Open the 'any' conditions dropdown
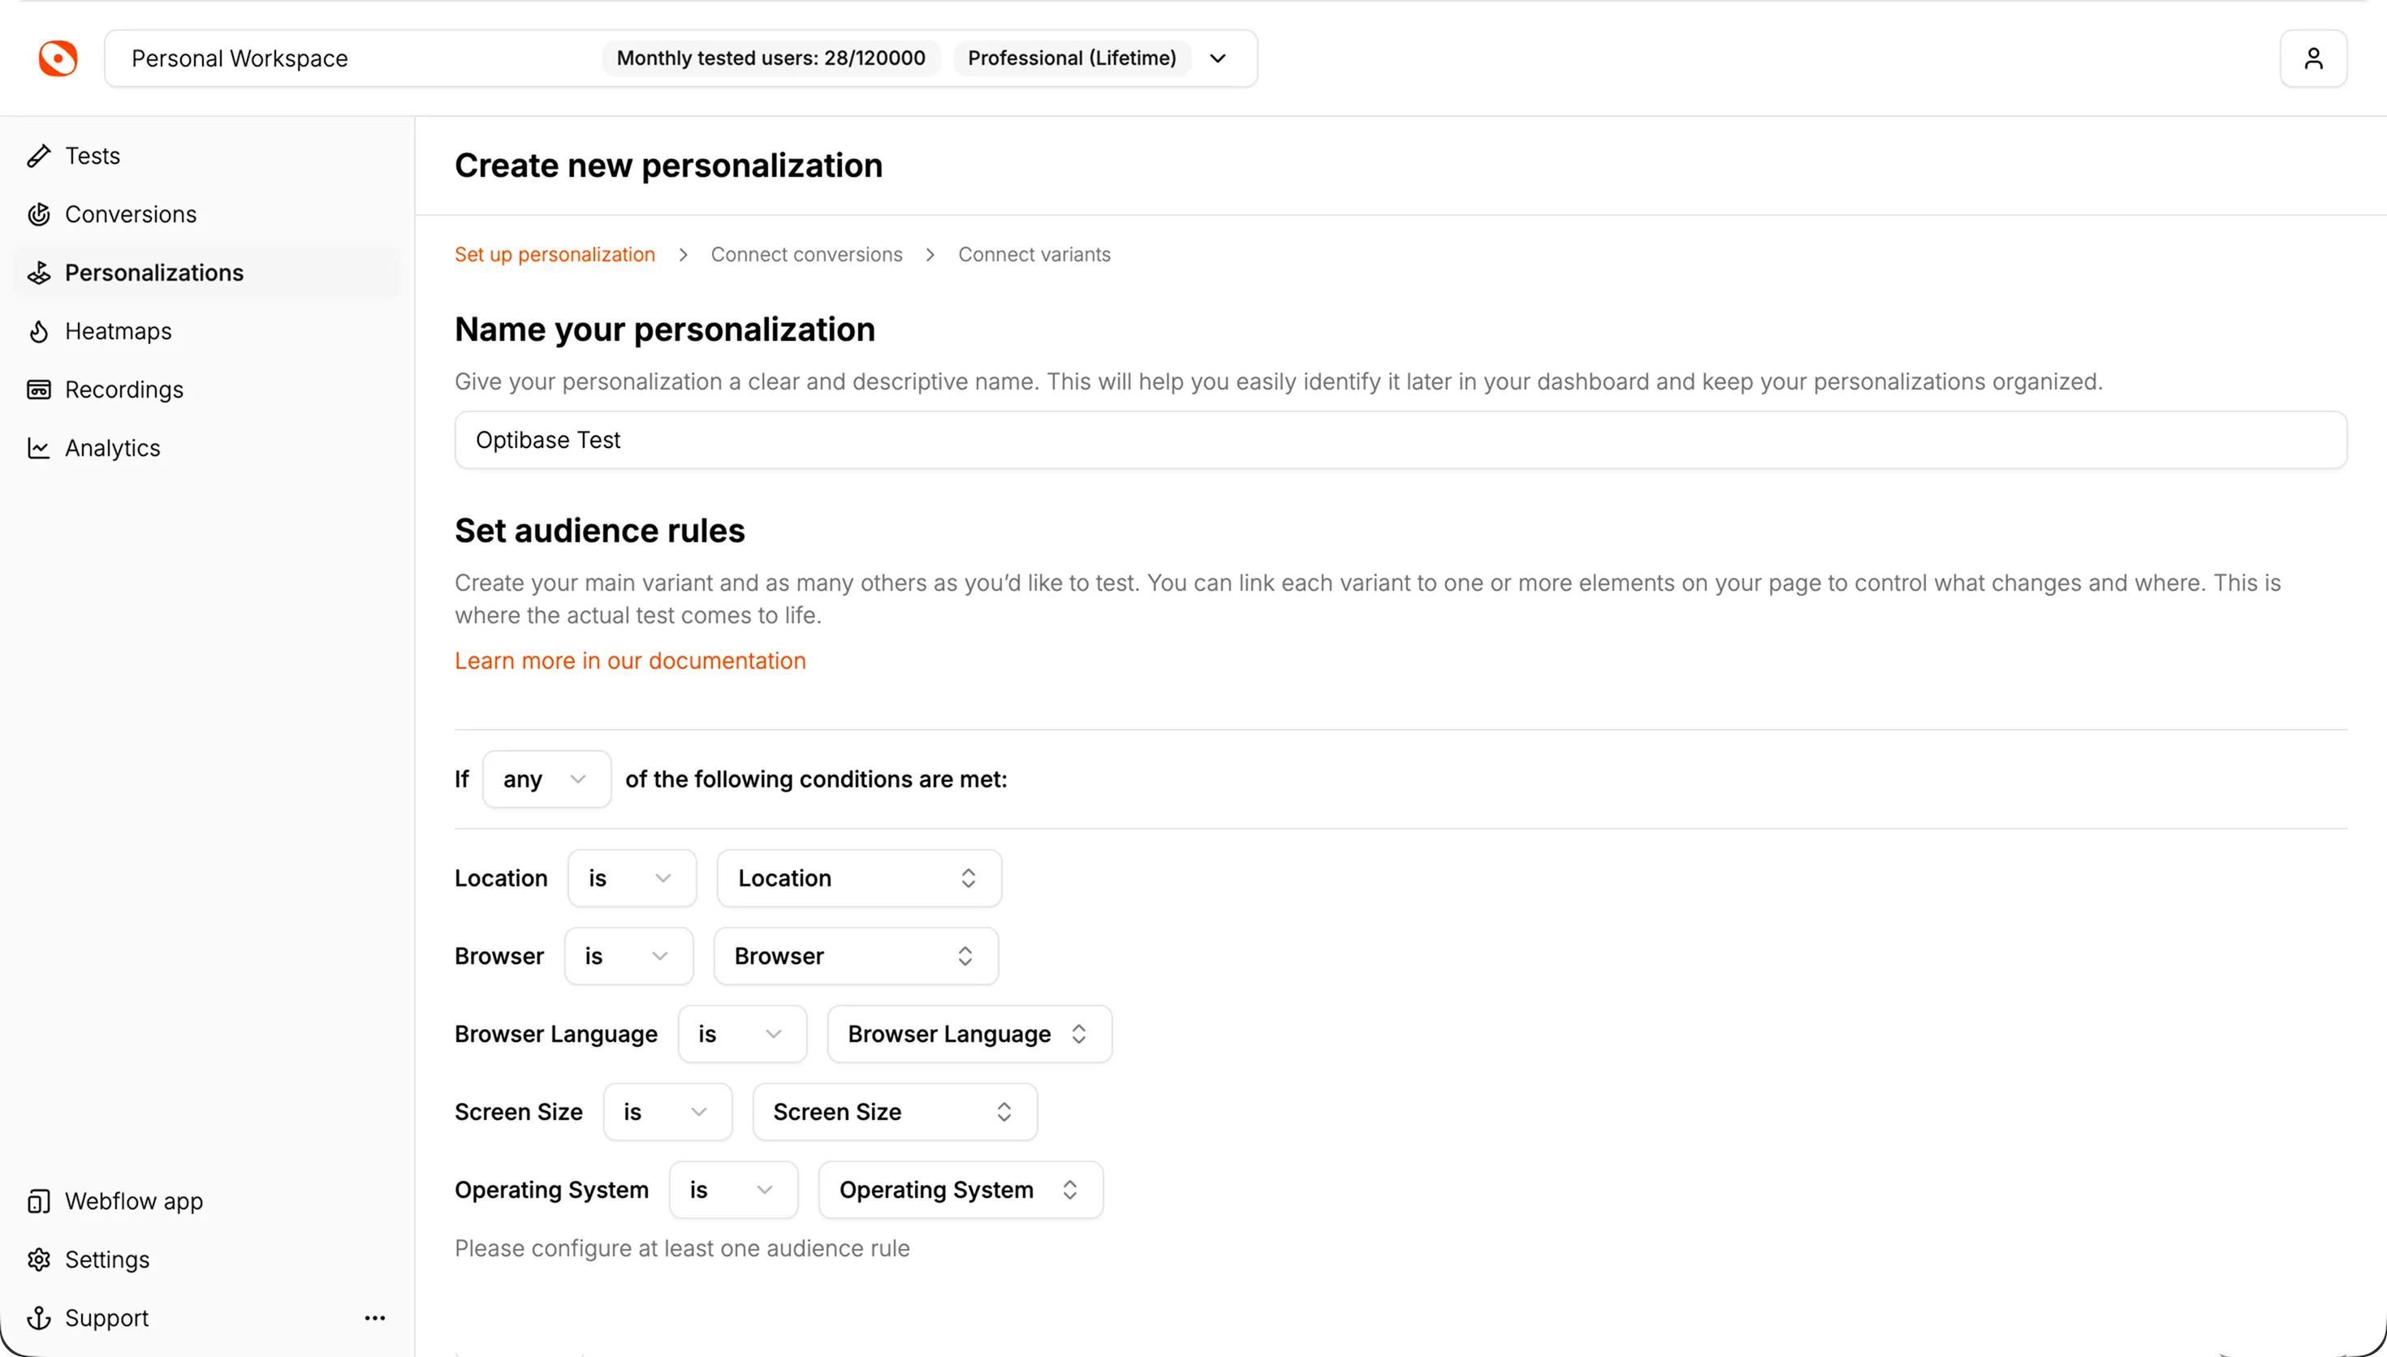This screenshot has width=2387, height=1357. [x=546, y=779]
